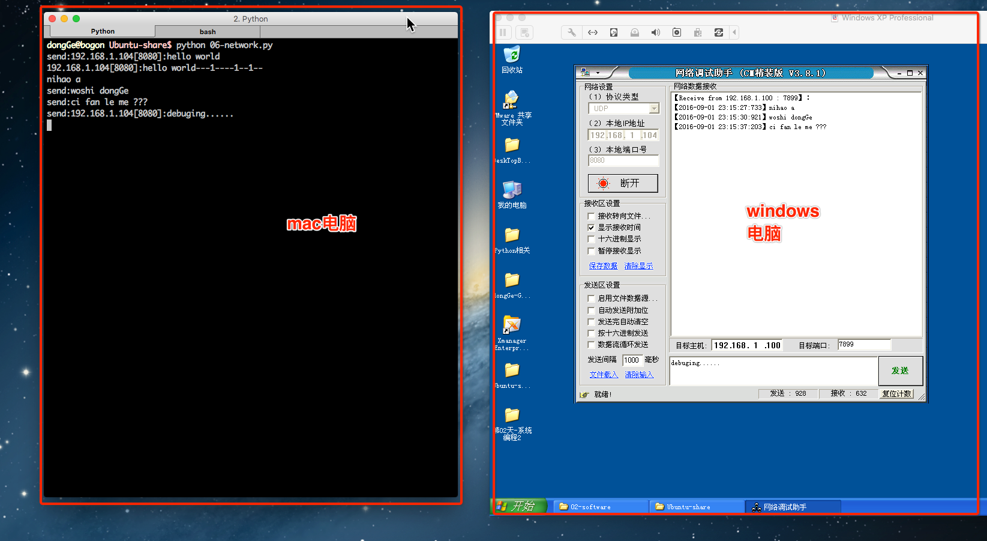Click the VM camera device icon

point(676,32)
